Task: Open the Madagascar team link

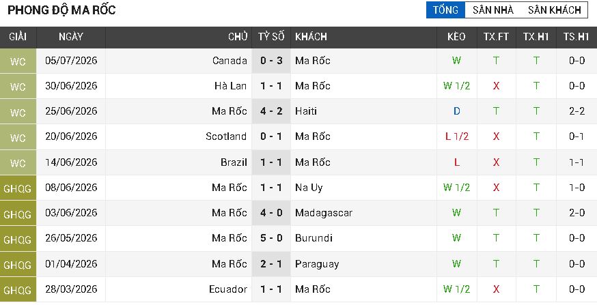Action: click(324, 213)
